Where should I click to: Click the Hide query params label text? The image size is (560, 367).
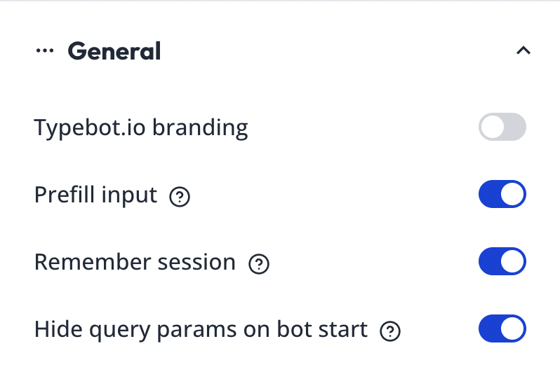coord(201,329)
